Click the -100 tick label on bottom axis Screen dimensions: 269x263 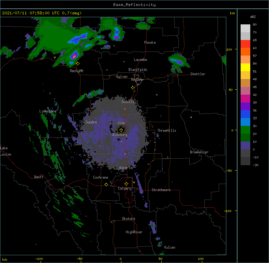(x=39, y=259)
